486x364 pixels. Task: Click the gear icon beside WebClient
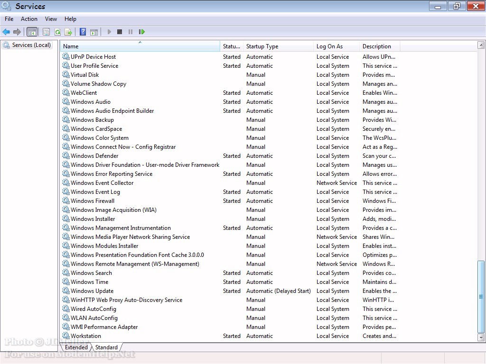(x=65, y=92)
